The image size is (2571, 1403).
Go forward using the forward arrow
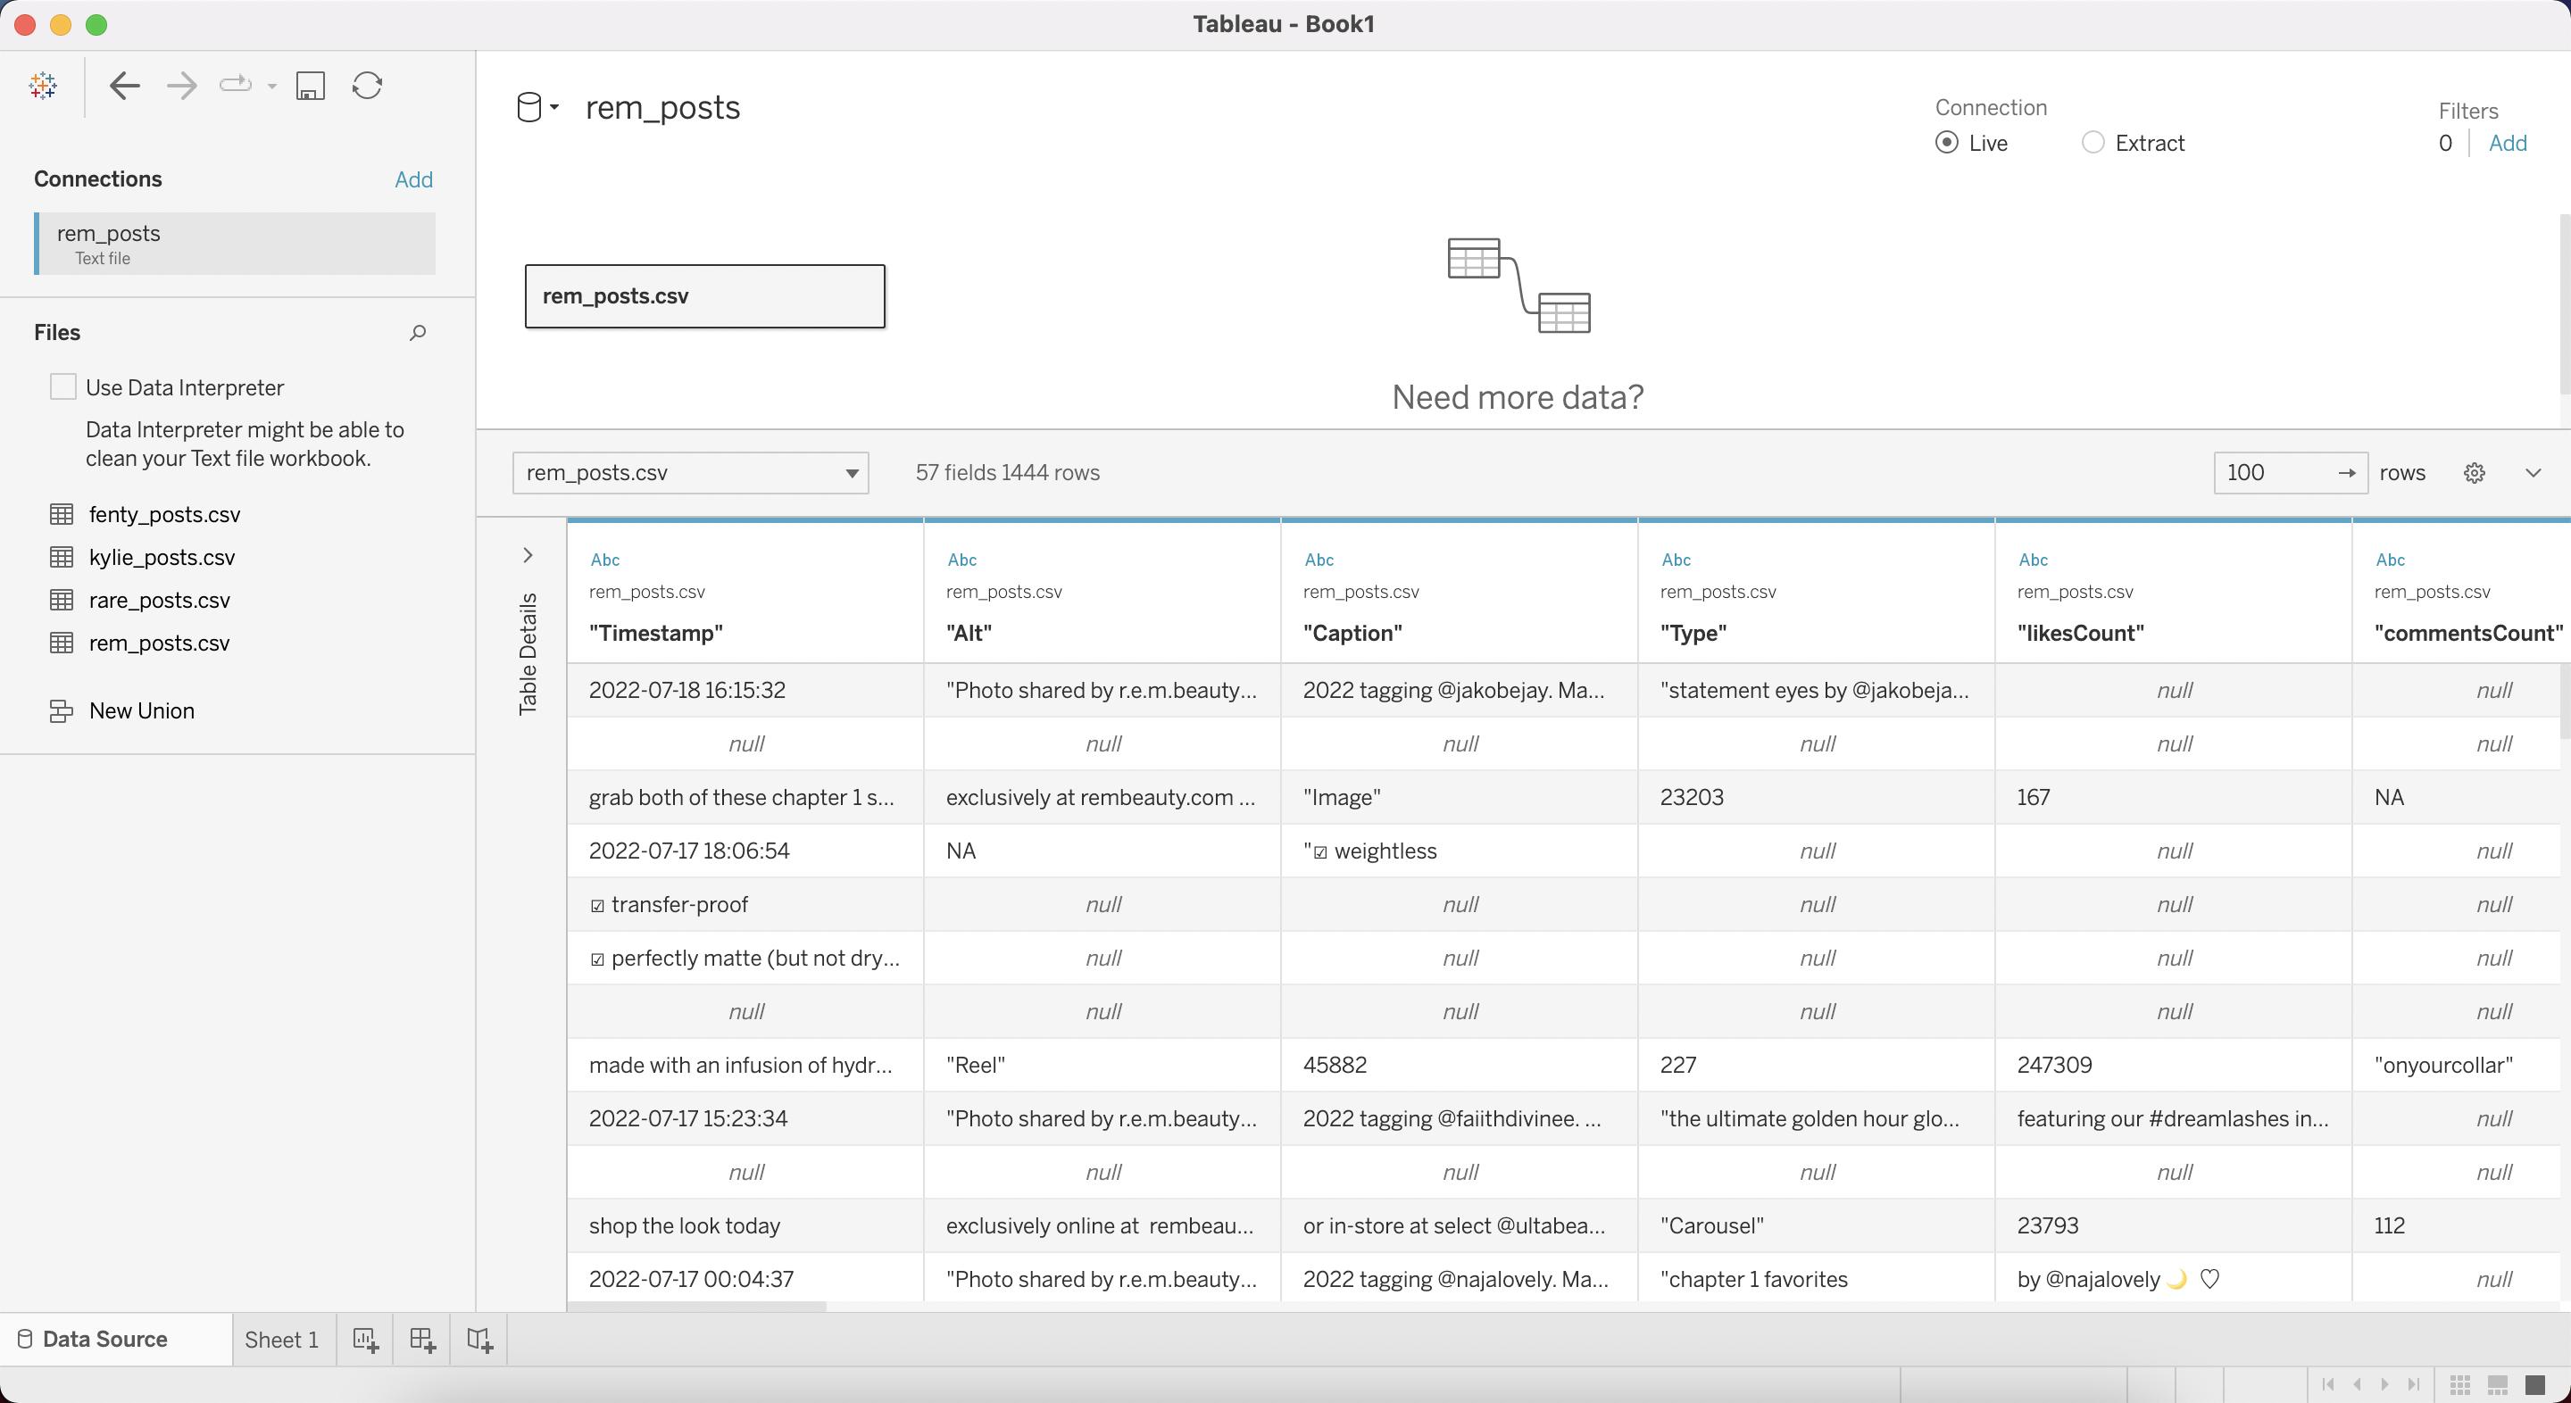tap(181, 86)
